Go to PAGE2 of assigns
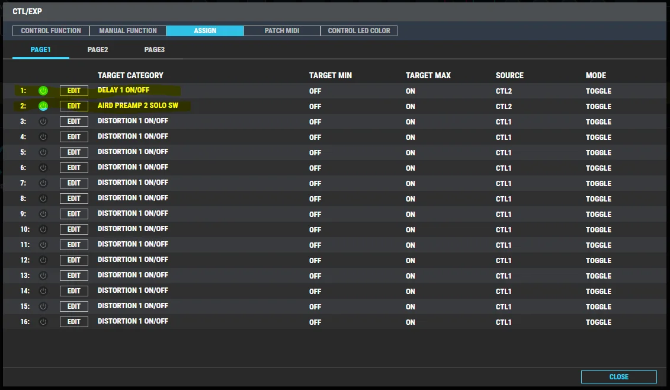Screen dimensions: 670x390 98,50
